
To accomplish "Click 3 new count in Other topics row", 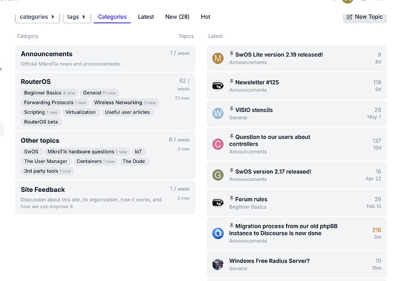I will point(183,149).
